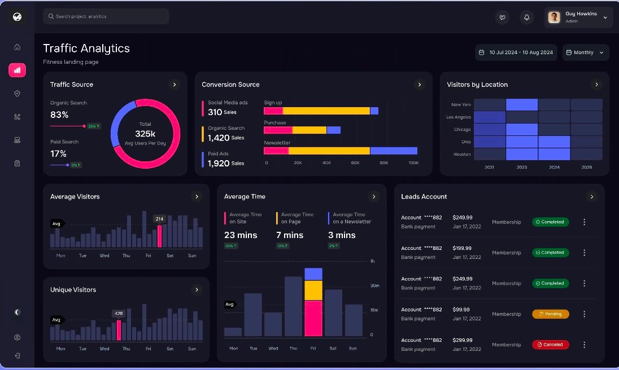Click the New York heatmap row label
The image size is (619, 370).
click(461, 105)
